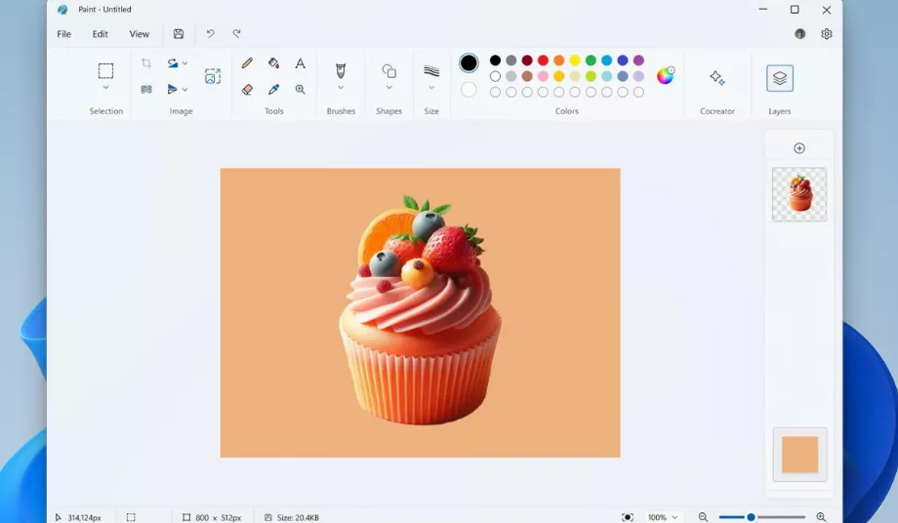898x523 pixels.
Task: Open the Edit colors wheel
Action: click(x=665, y=75)
